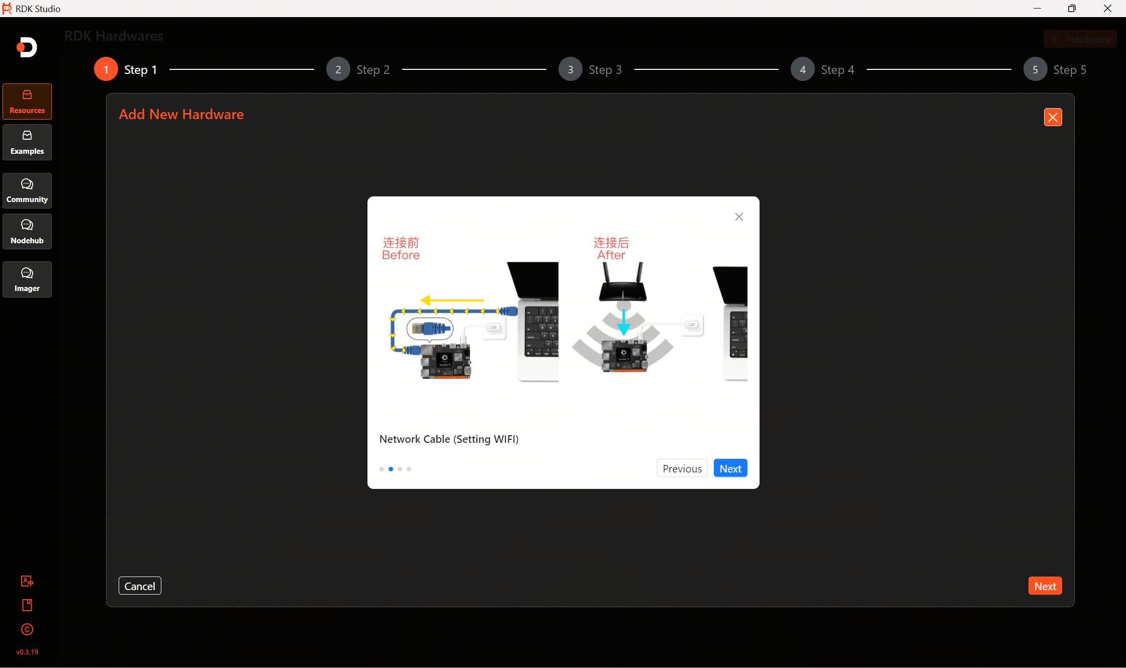Open the Nodehub section
This screenshot has width=1126, height=668.
point(27,231)
